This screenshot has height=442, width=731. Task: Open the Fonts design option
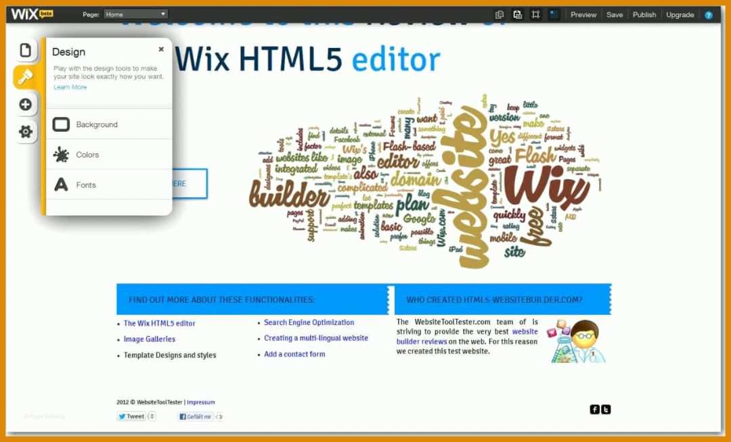pyautogui.click(x=109, y=185)
